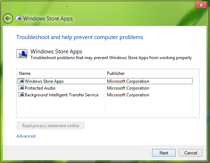This screenshot has width=210, height=163.
Task: Click Microsoft Corporation for Windows Store Apps
Action: (128, 81)
